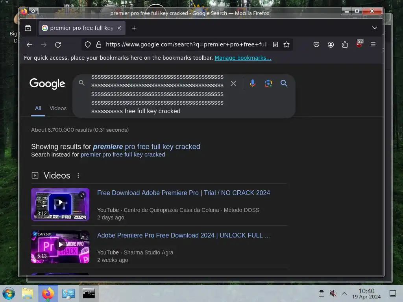Open Adobe Premiere Pro UNLOCK FULL link
Image resolution: width=403 pixels, height=302 pixels.
[183, 235]
